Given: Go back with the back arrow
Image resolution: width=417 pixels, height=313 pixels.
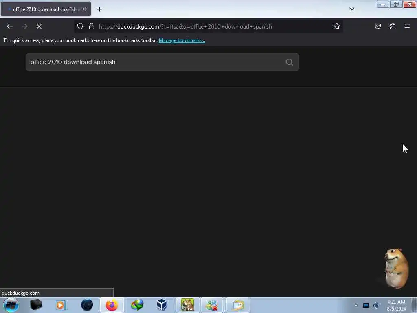Looking at the screenshot, I should coord(10,26).
